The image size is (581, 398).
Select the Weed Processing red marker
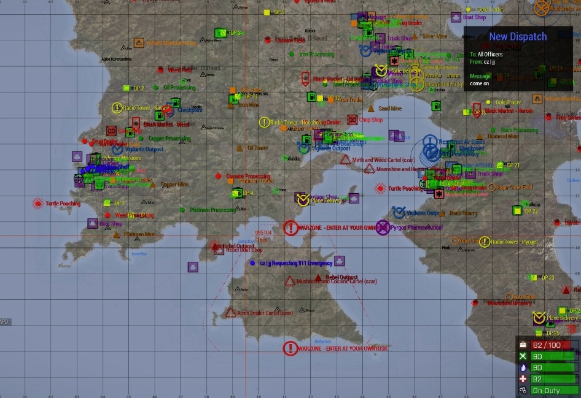tap(107, 215)
